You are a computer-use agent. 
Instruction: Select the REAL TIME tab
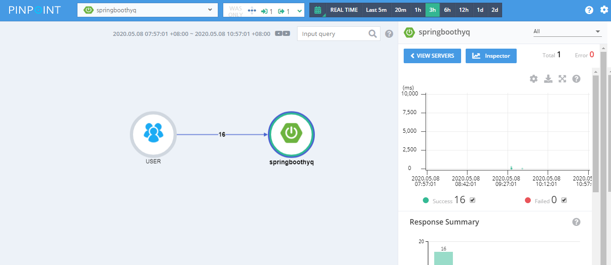pos(344,10)
